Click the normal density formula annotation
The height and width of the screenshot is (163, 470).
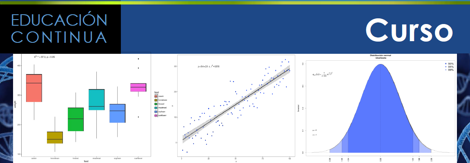coord(323,75)
